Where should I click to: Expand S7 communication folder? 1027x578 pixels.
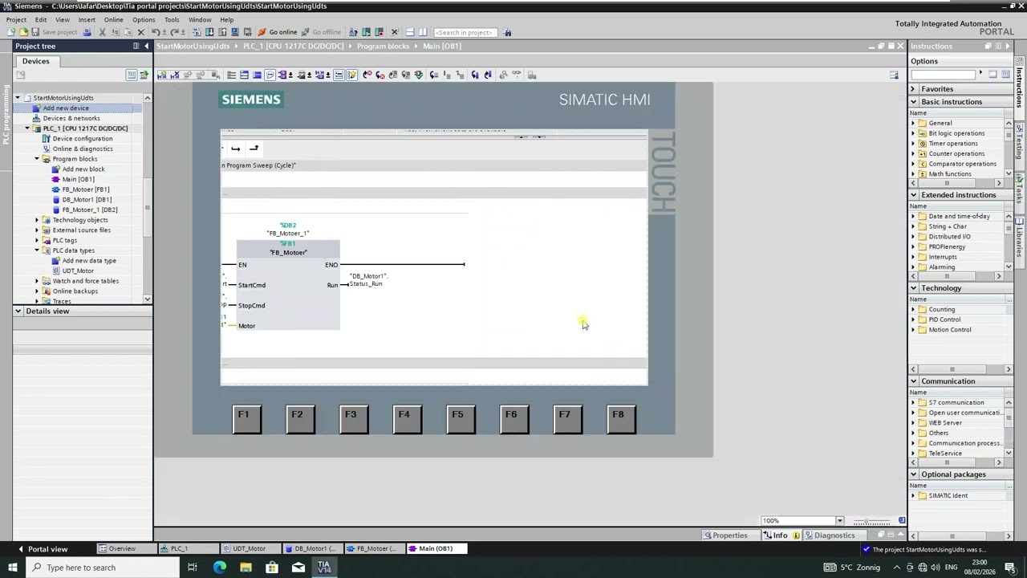pyautogui.click(x=913, y=402)
